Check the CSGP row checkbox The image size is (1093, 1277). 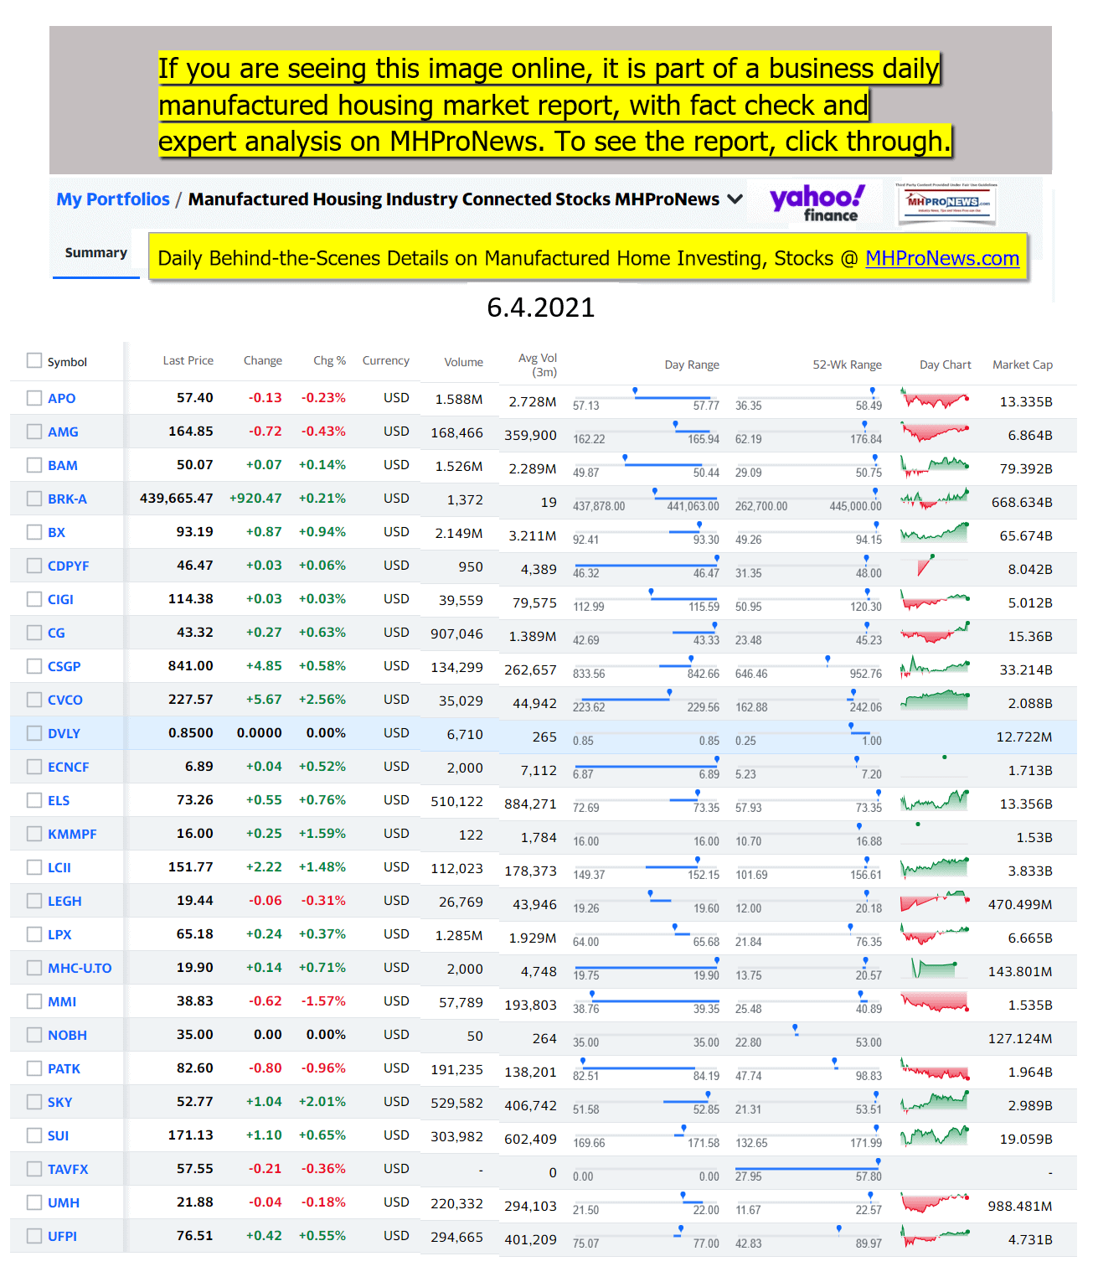34,666
